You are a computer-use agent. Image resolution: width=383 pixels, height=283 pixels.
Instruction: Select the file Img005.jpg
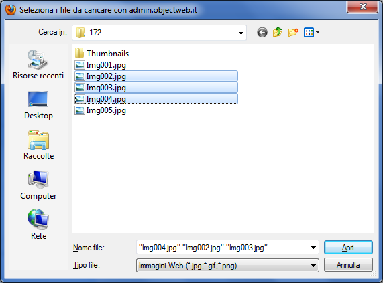click(101, 110)
